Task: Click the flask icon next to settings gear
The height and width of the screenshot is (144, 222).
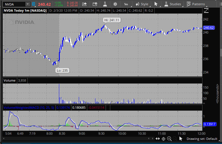Action: pyautogui.click(x=105, y=4)
